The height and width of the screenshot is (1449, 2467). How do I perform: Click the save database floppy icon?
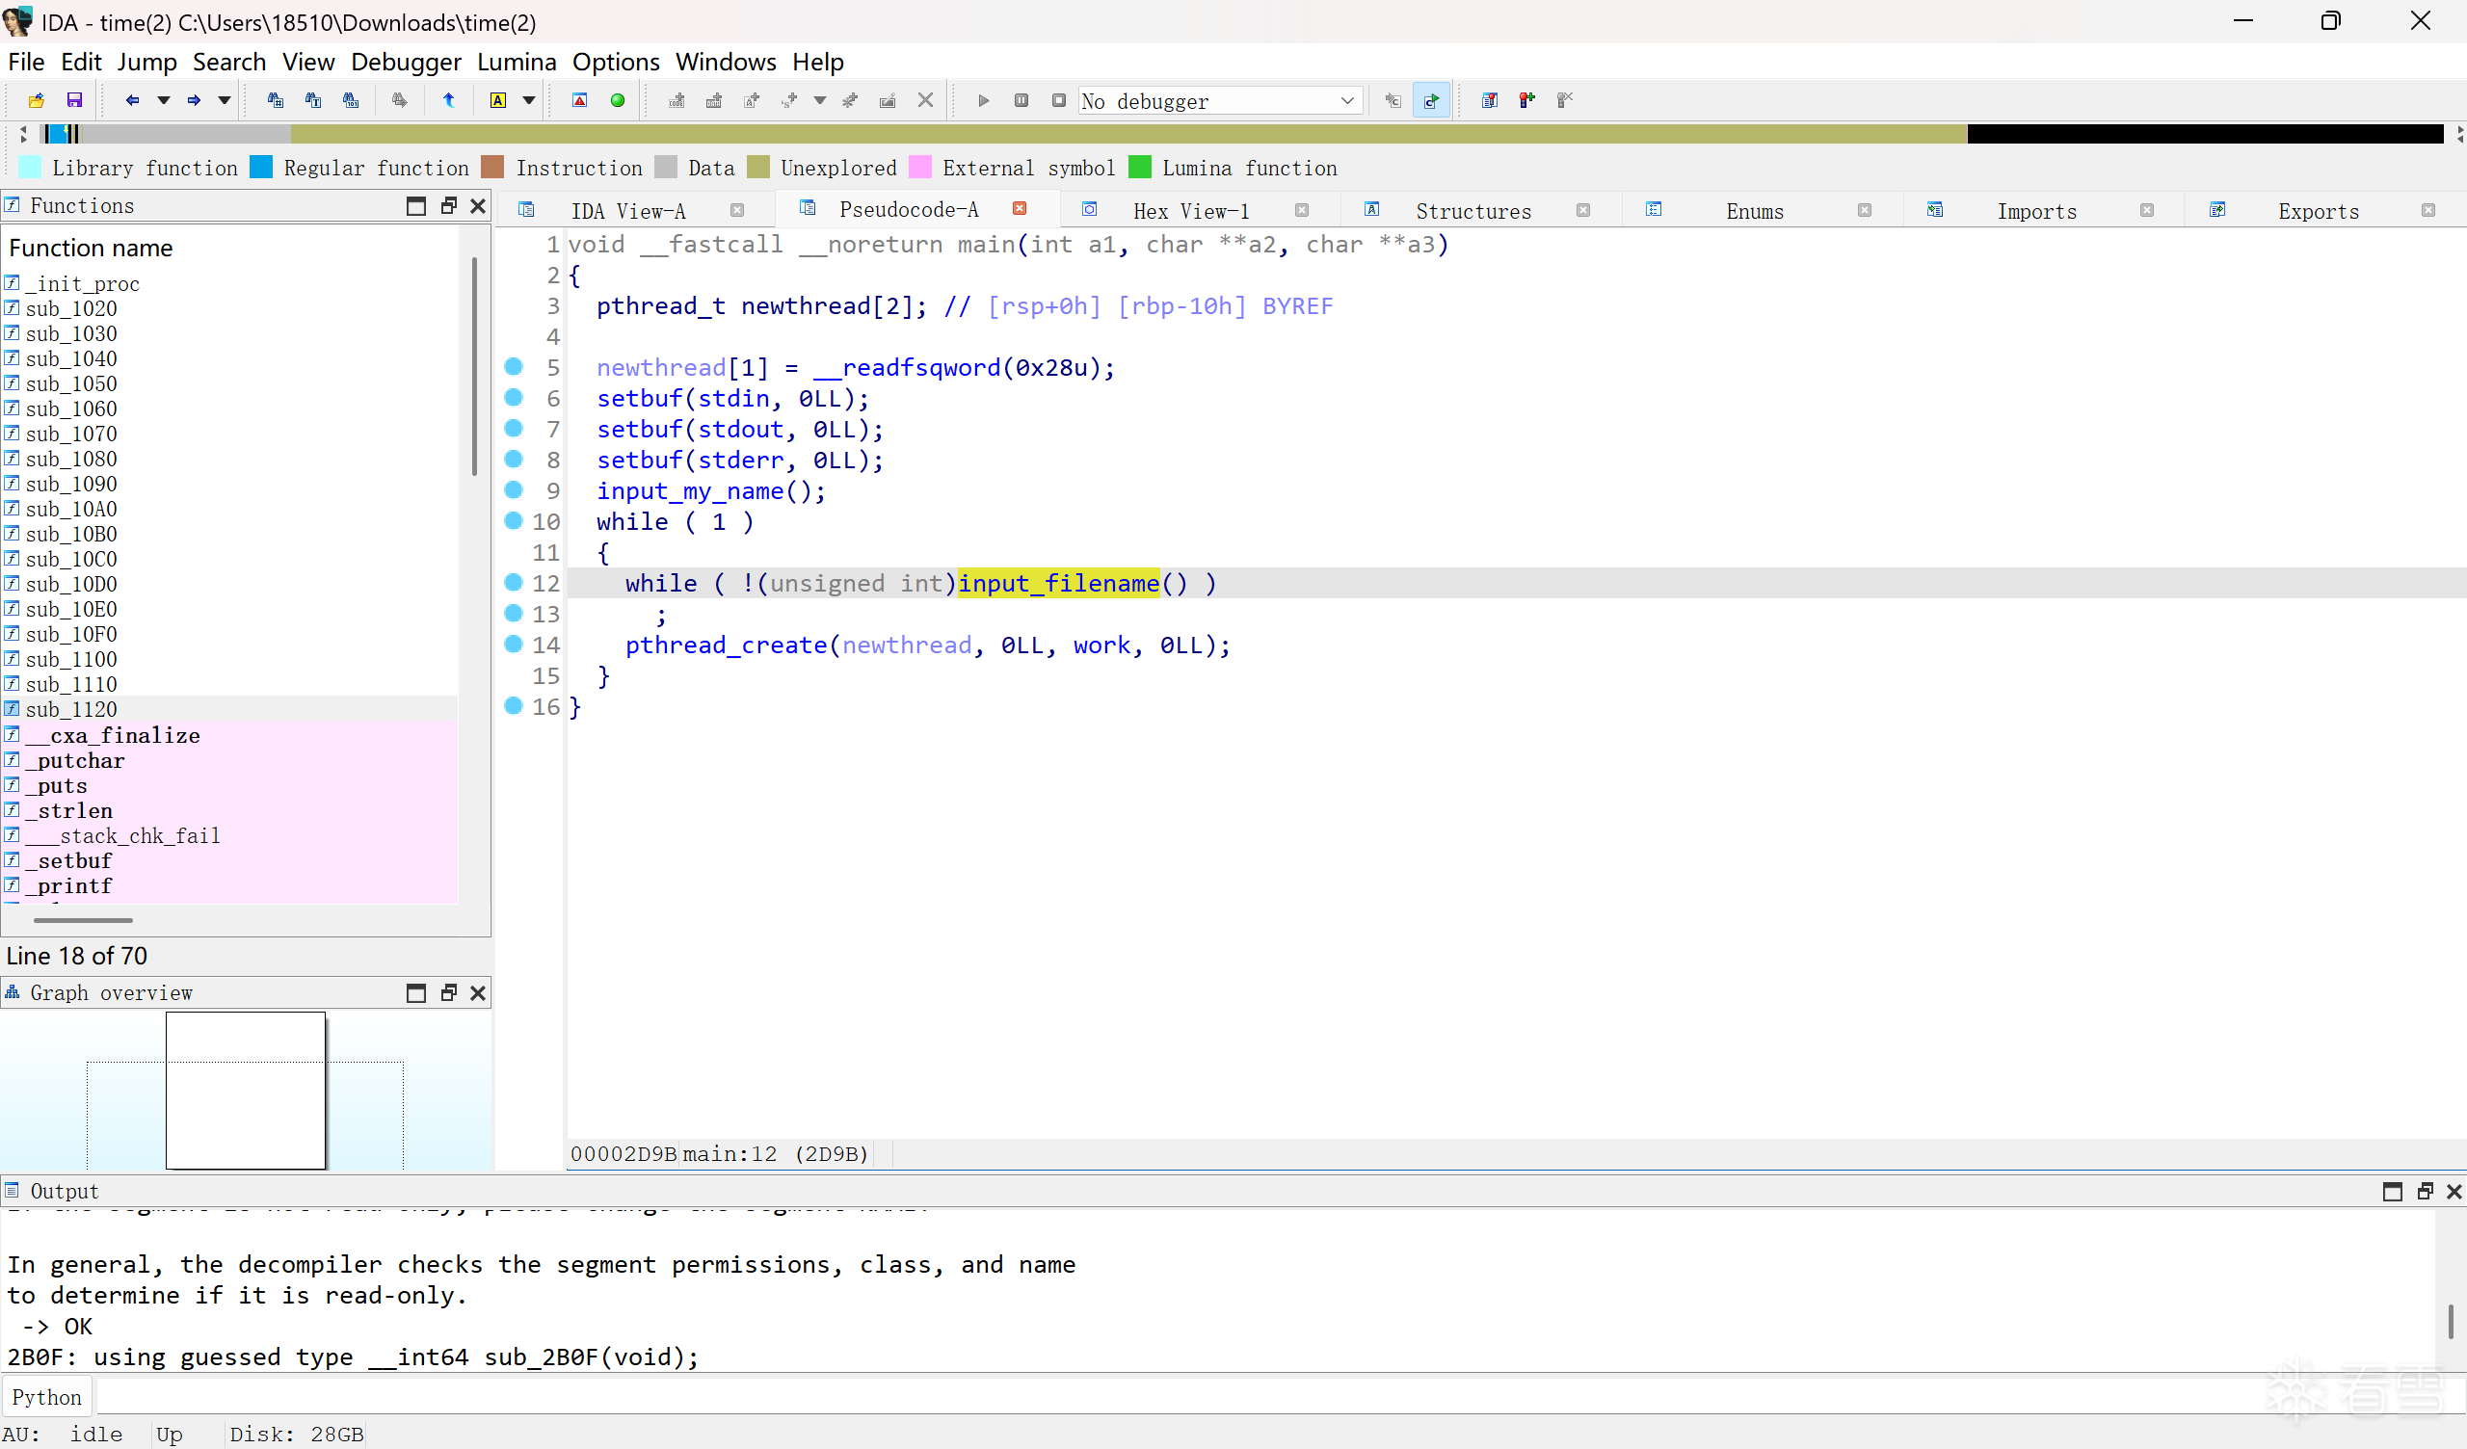pos(74,100)
